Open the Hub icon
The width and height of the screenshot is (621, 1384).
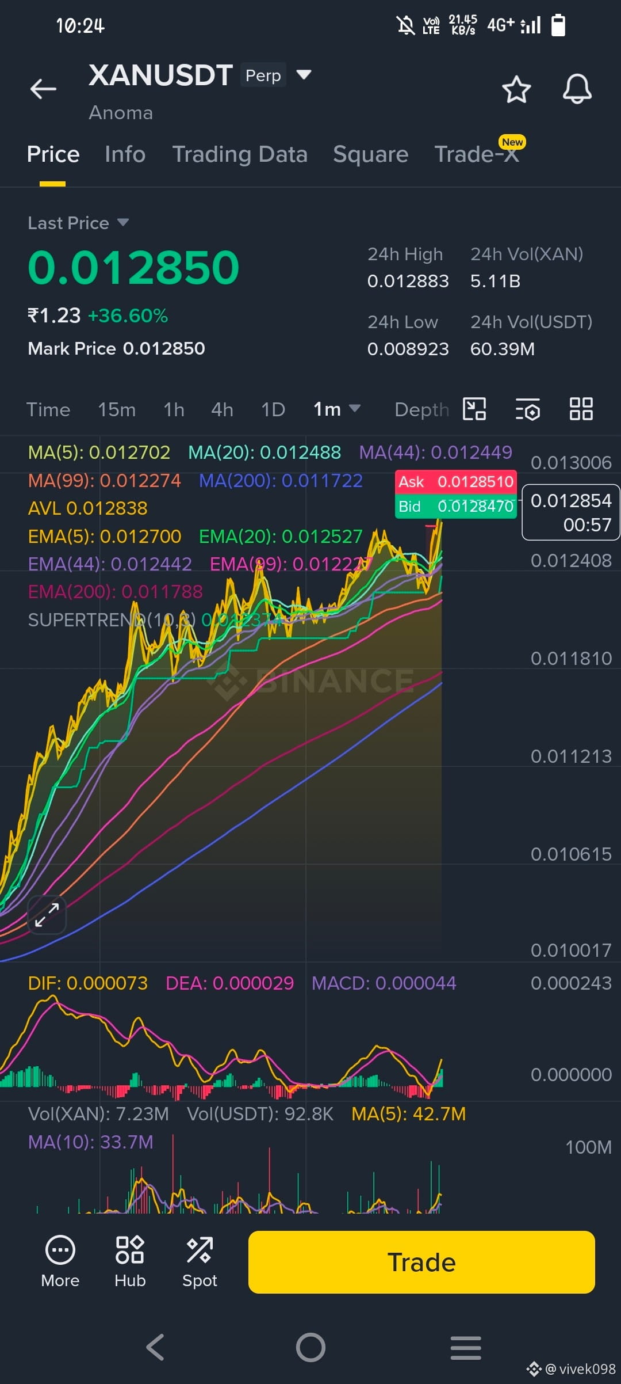coord(130,1263)
